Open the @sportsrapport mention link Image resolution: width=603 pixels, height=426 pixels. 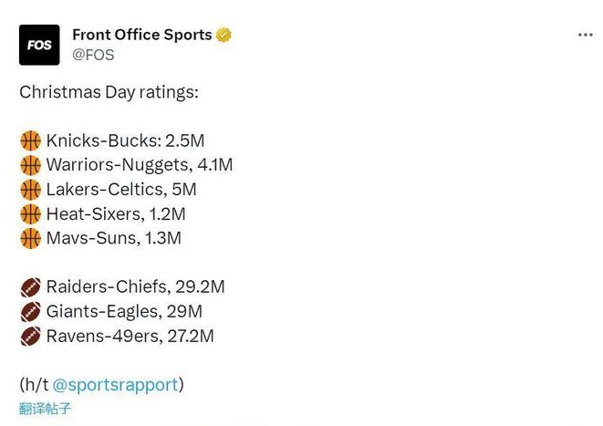coord(115,385)
